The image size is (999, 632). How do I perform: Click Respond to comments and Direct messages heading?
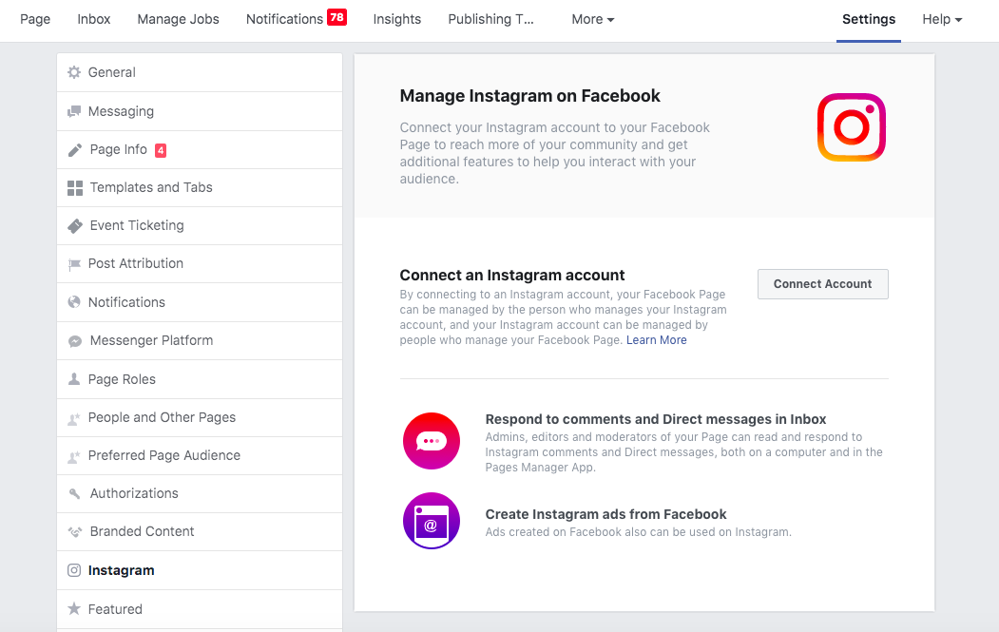pyautogui.click(x=656, y=419)
